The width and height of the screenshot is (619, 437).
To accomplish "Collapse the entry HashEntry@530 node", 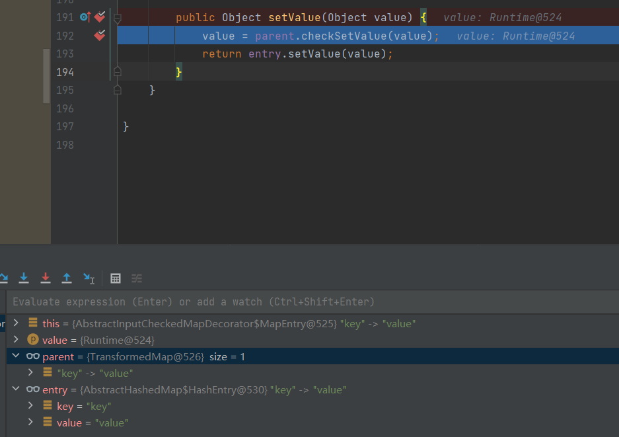I will (17, 389).
